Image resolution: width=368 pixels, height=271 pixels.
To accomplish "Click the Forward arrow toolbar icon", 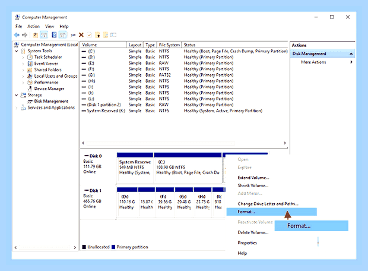I will coord(24,35).
